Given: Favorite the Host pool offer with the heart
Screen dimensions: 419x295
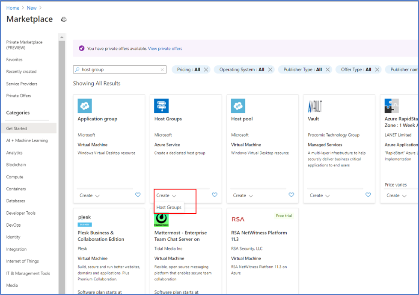Looking at the screenshot, I should pos(291,195).
